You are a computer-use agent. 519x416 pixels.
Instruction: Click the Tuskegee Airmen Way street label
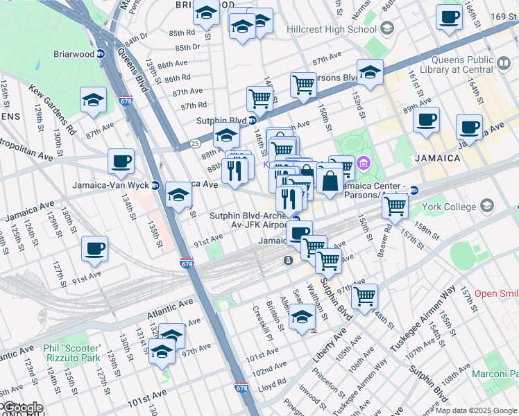pos(423,319)
